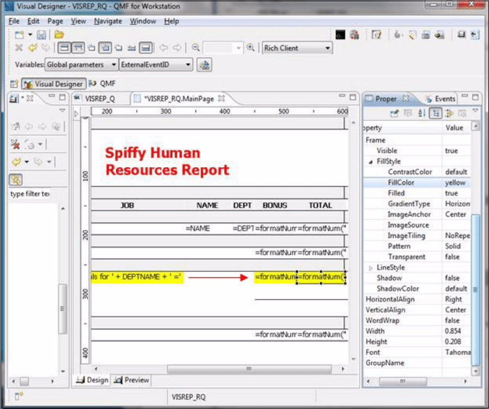This screenshot has height=409, width=489.
Task: Click the sort properties alphabetically icon
Action: (x=422, y=113)
